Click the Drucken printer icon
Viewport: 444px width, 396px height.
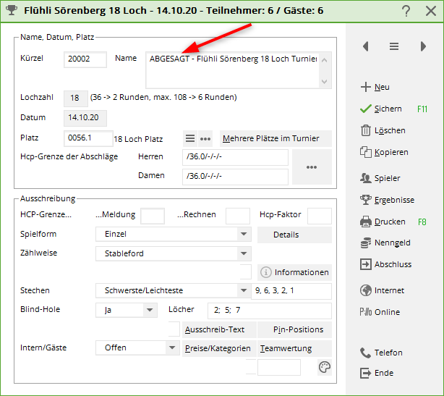[365, 222]
